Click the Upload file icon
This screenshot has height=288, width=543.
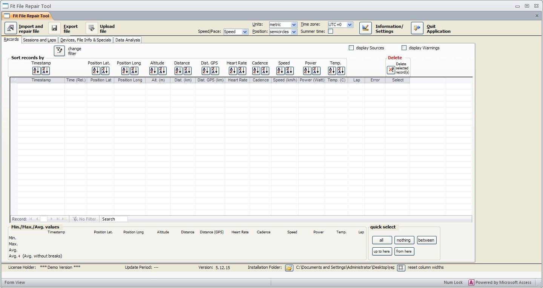tap(92, 28)
